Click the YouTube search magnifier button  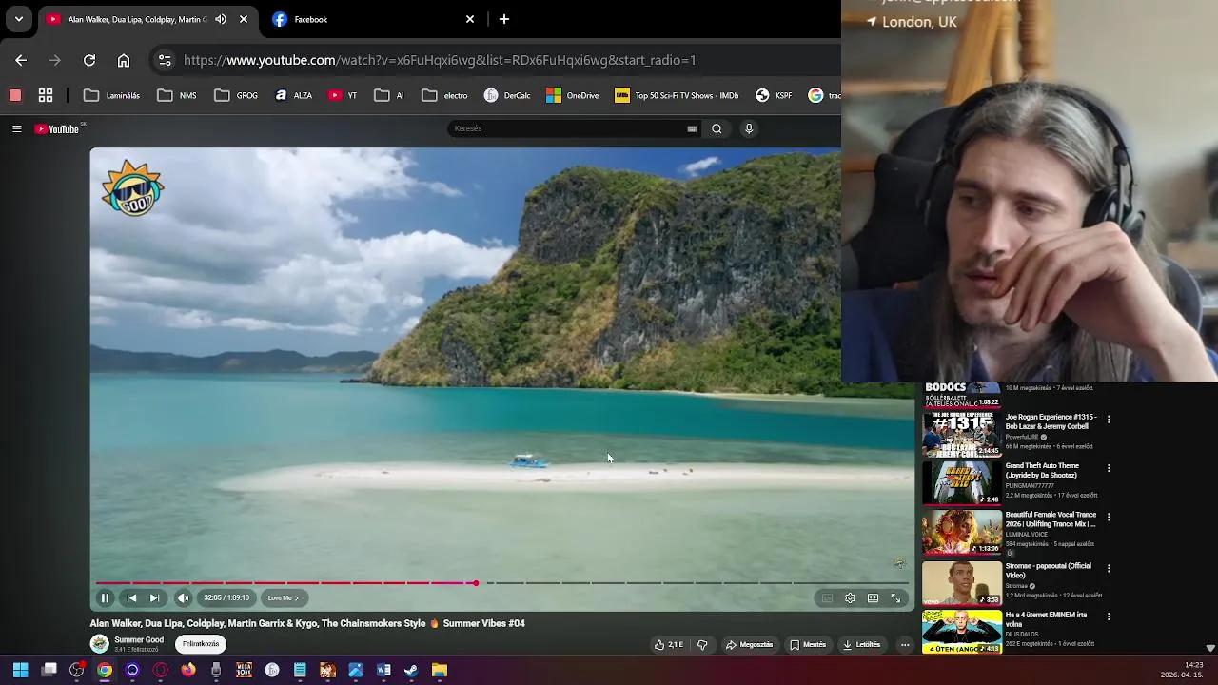pos(717,129)
